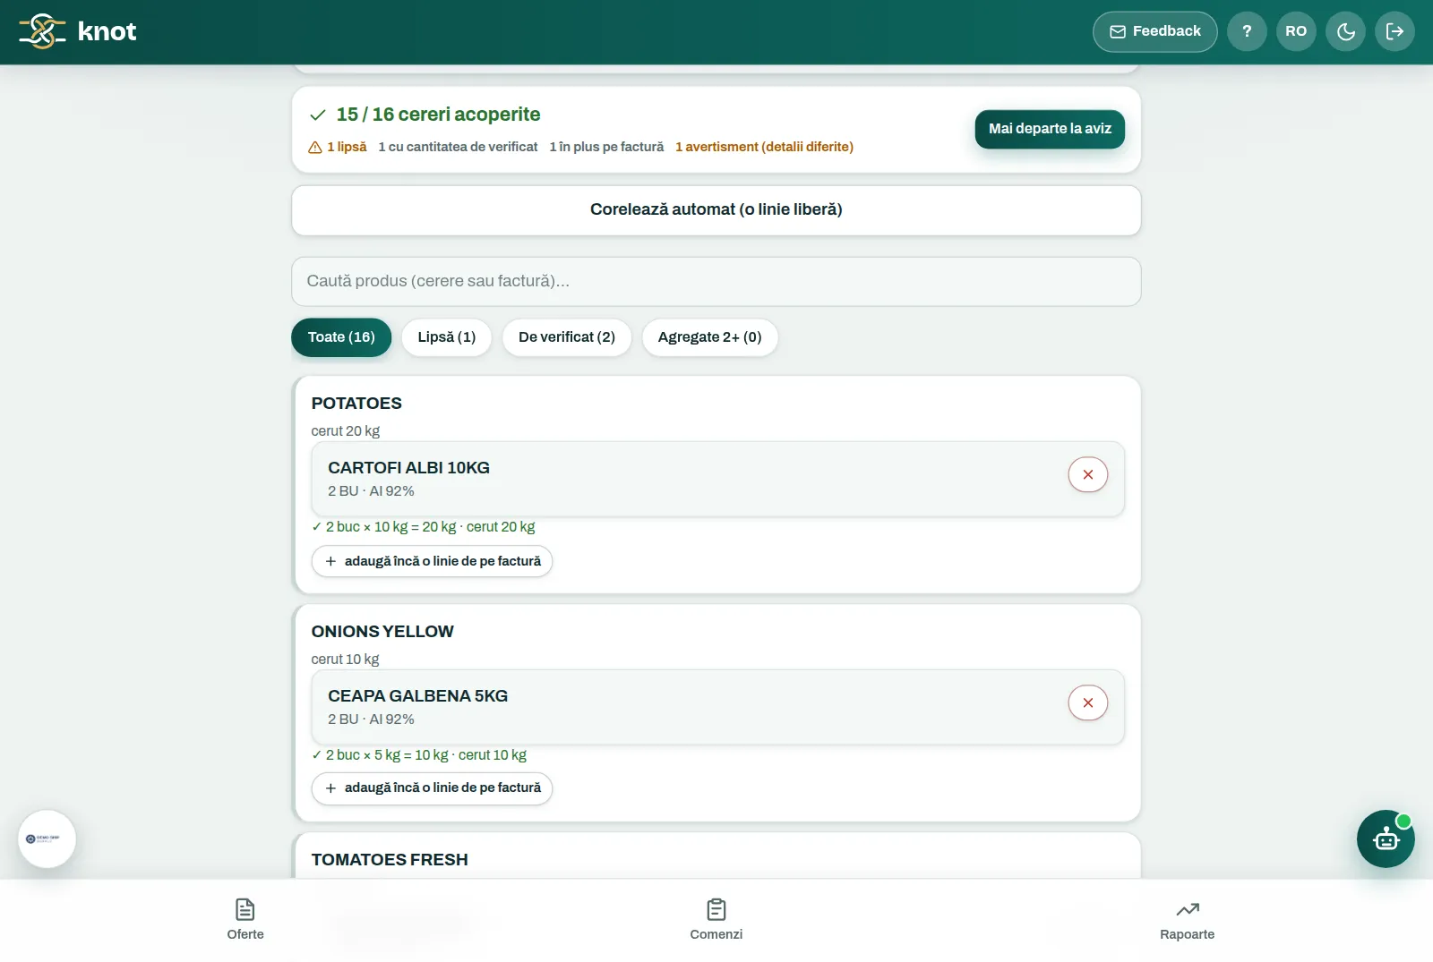Remove the CARTOFI ALBI 10KG match

point(1087,474)
